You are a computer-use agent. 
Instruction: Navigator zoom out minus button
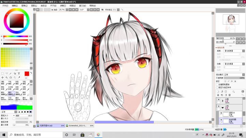(x=237, y=39)
